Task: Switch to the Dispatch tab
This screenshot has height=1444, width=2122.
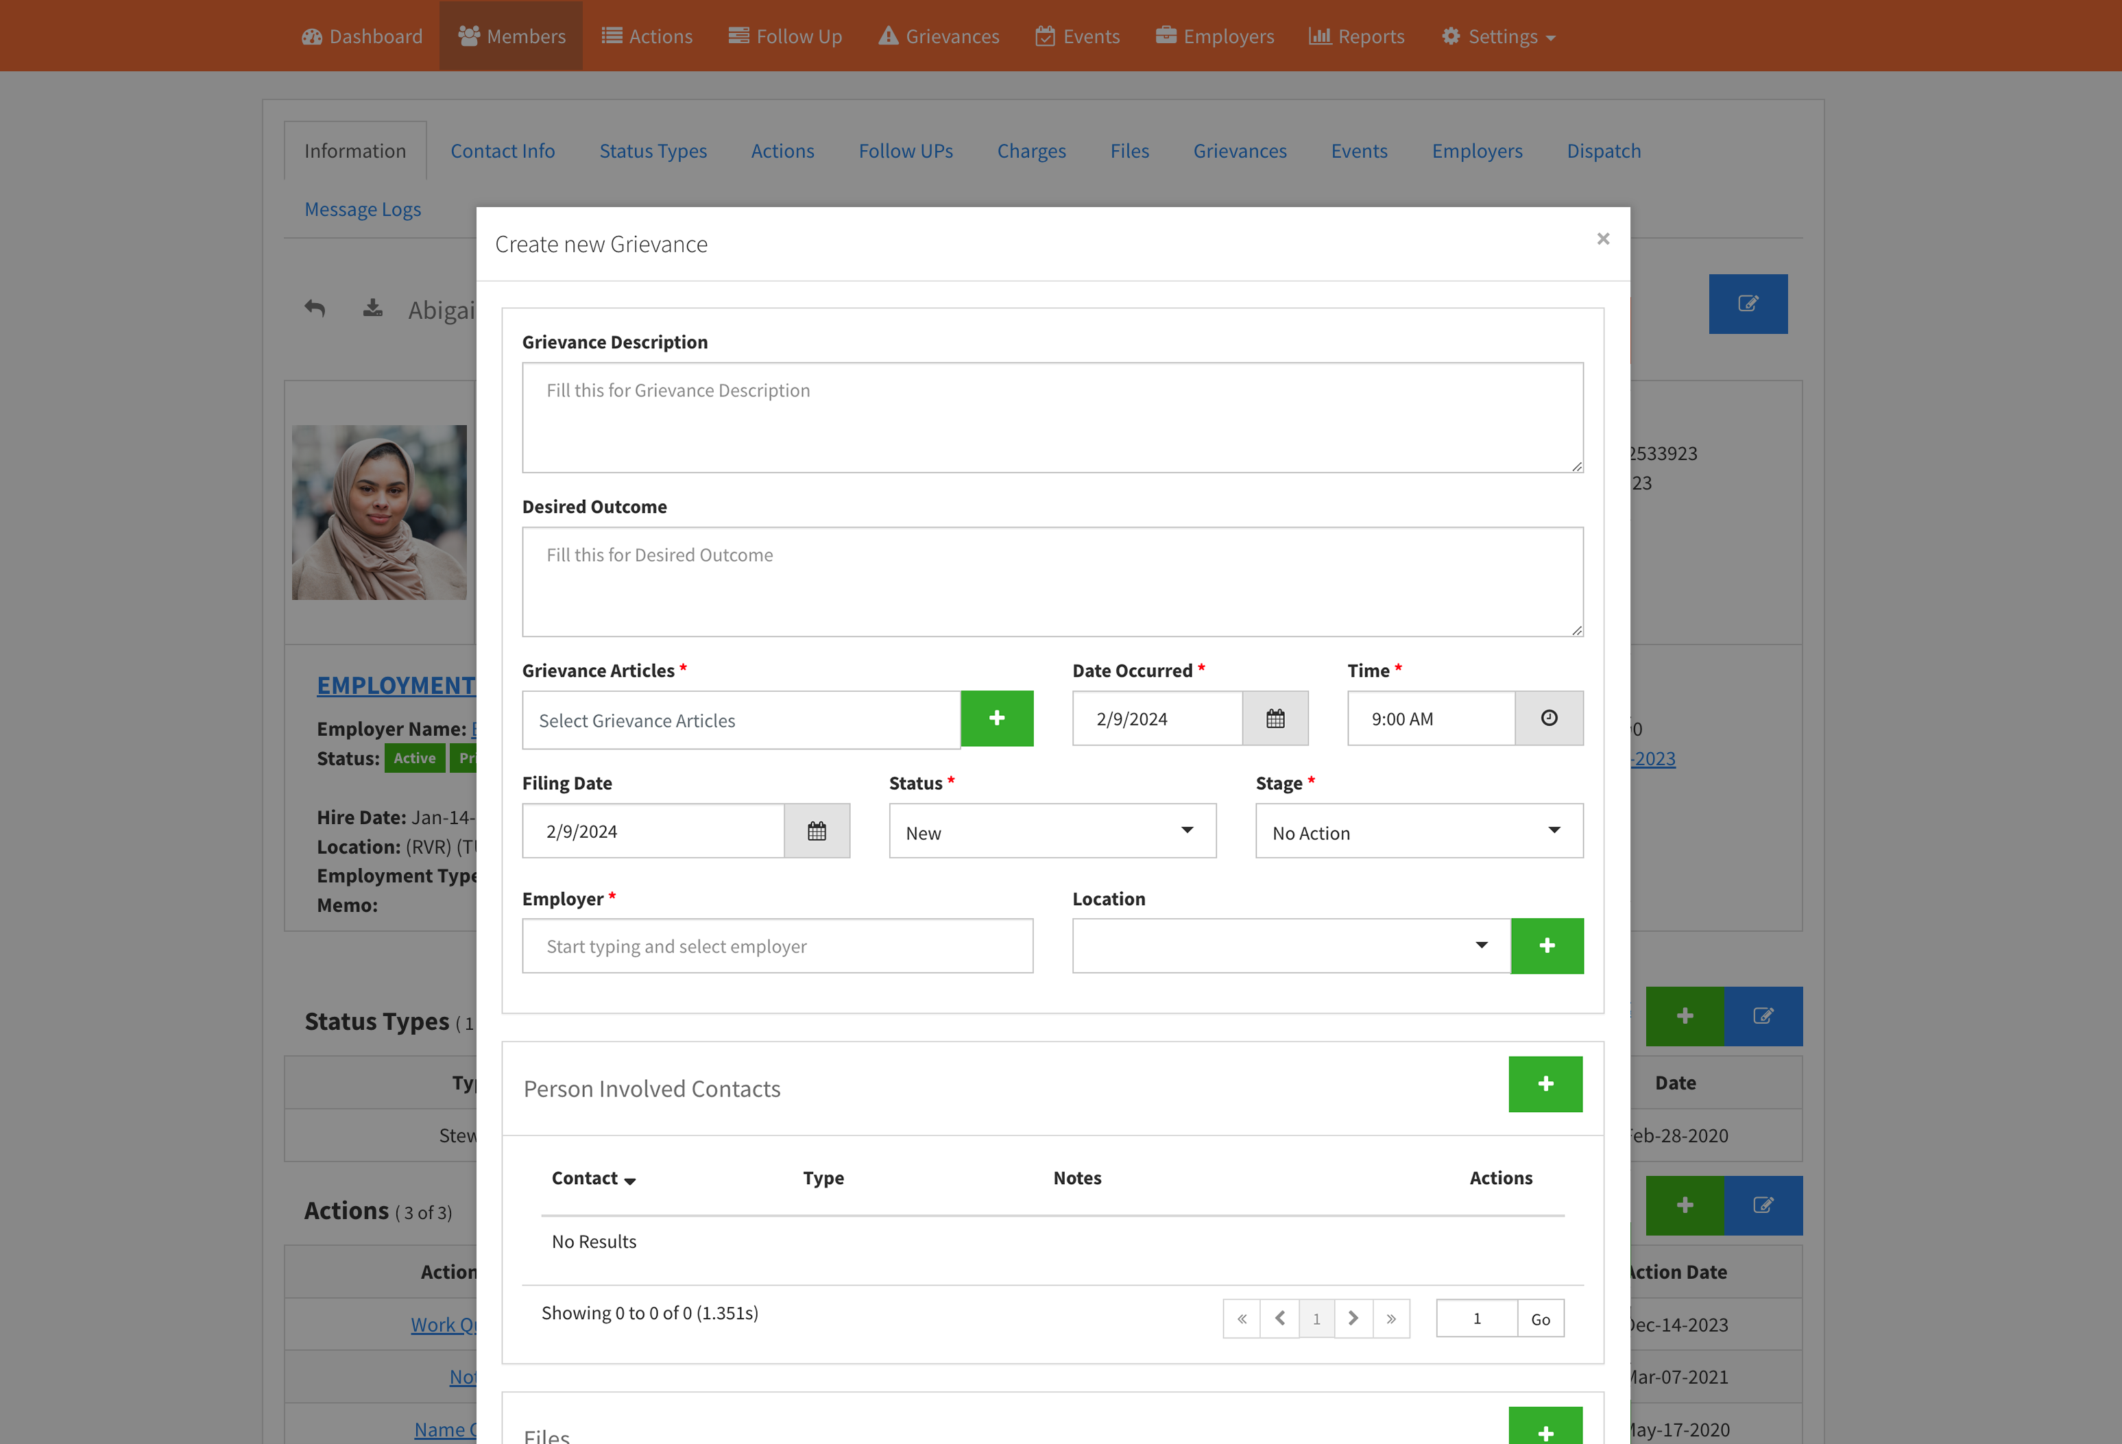Action: 1604,151
